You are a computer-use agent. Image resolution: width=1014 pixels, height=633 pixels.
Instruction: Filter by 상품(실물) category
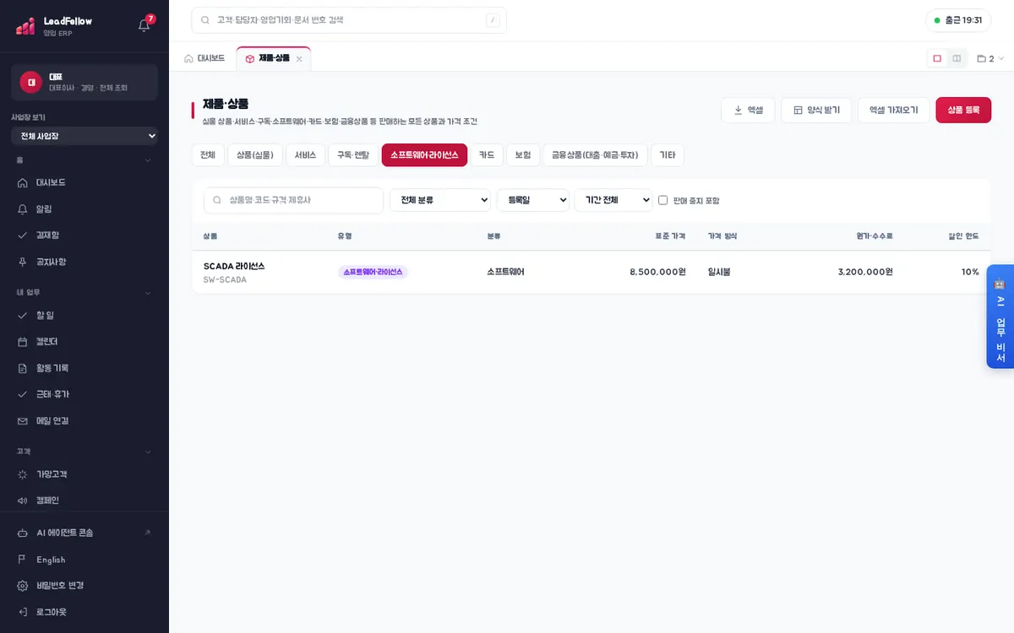(255, 155)
